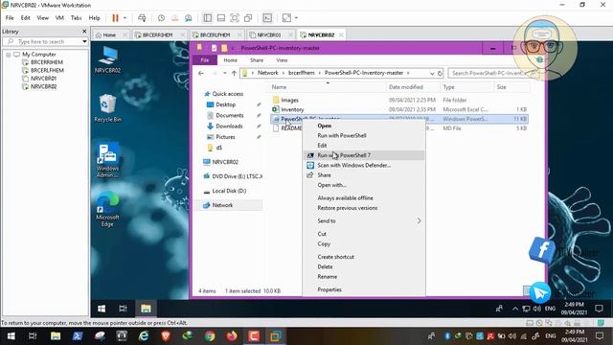The width and height of the screenshot is (613, 345).
Task: Click File Explorer in the guest taskbar
Action: (x=146, y=309)
